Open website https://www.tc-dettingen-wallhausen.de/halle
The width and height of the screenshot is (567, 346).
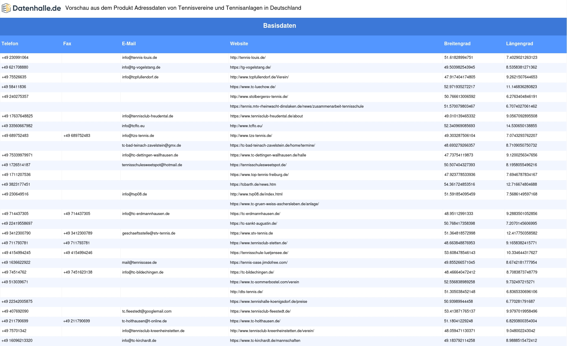coord(268,155)
